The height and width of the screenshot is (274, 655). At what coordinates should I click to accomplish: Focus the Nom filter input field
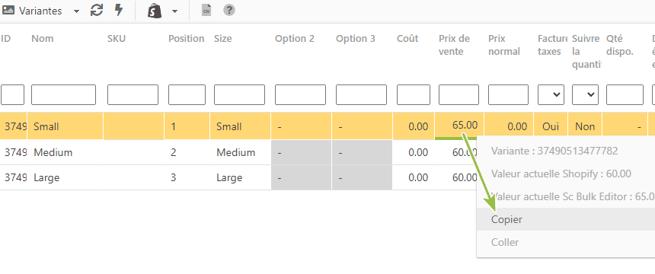(x=63, y=95)
